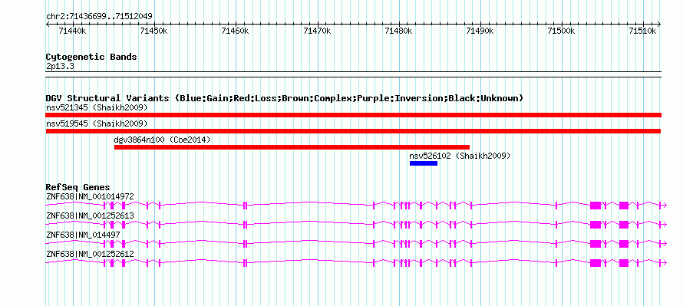
Task: Open the ZNF638|NM_001252613 gene label
Action: (90, 216)
